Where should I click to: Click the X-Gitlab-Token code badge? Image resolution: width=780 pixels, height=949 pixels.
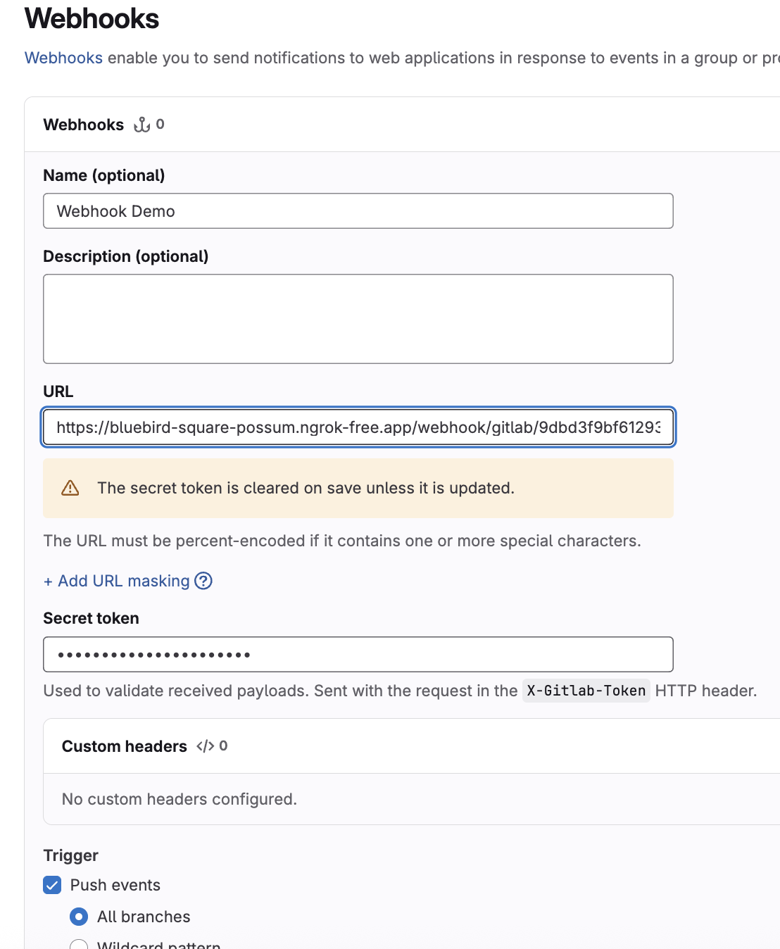(586, 691)
